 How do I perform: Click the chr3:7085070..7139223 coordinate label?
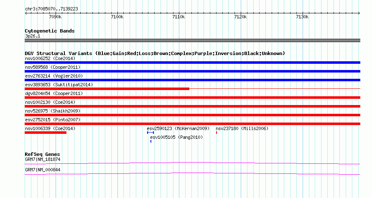tap(51, 9)
